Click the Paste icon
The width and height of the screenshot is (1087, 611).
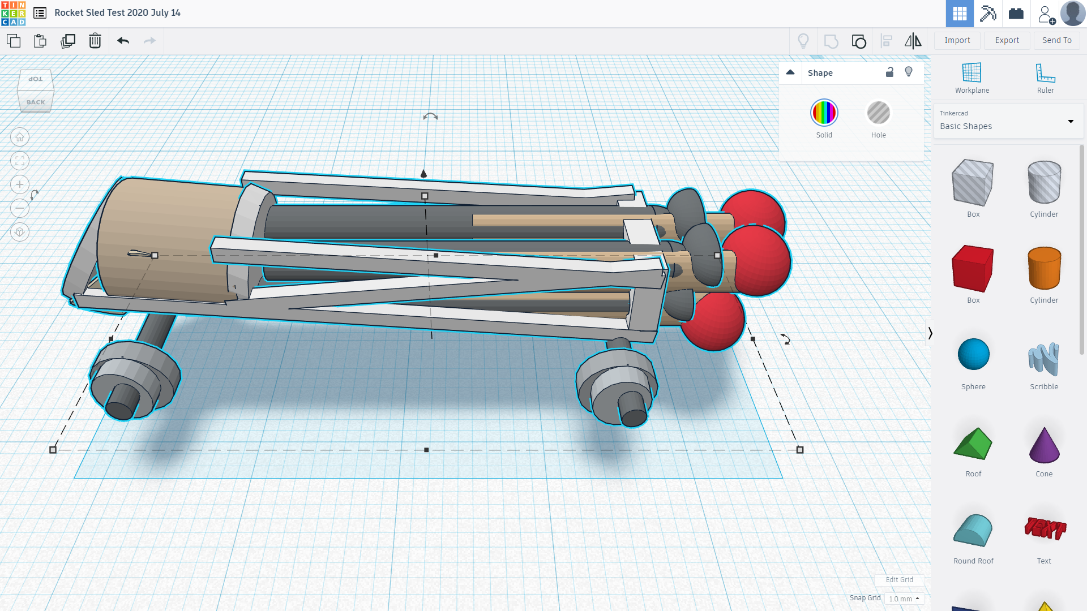click(40, 41)
